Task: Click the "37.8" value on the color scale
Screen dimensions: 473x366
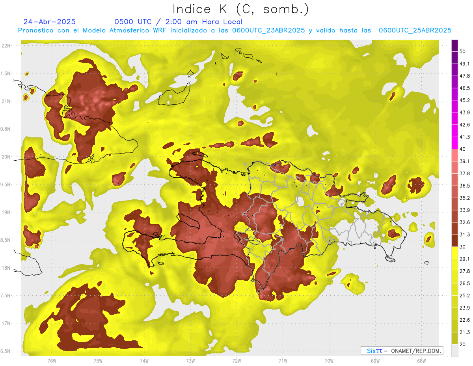Action: (x=465, y=173)
